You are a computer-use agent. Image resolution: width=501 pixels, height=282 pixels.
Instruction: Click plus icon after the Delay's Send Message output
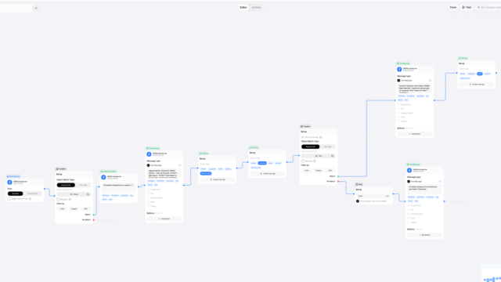pos(467,201)
